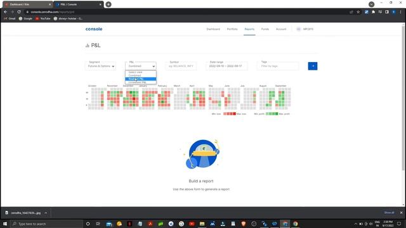406x228 pixels.
Task: Click the page vertical scrollbar
Action: pyautogui.click(x=403, y=98)
